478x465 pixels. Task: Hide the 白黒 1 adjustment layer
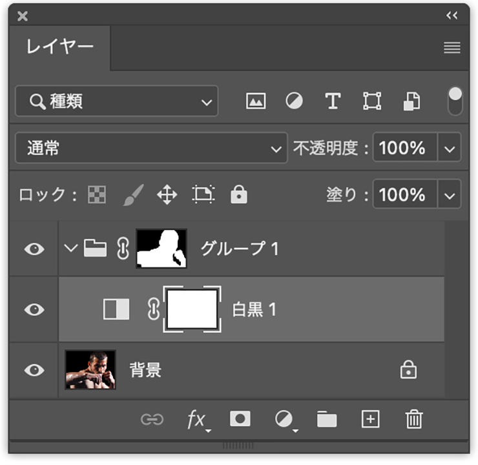pyautogui.click(x=34, y=309)
